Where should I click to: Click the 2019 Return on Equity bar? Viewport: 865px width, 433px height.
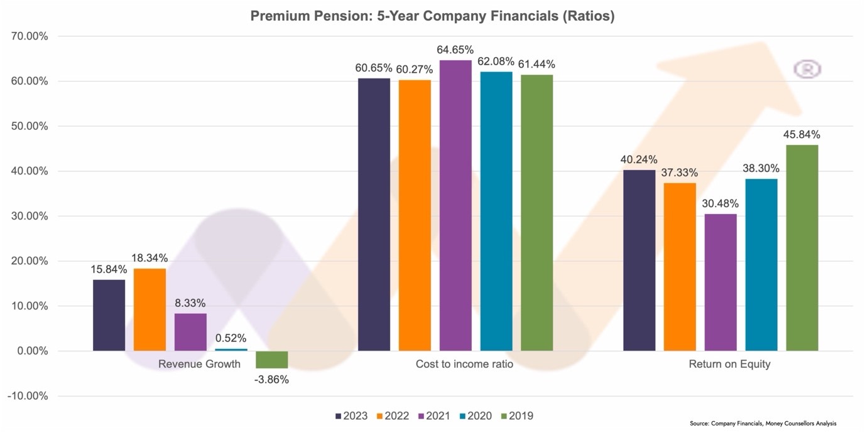(x=802, y=248)
